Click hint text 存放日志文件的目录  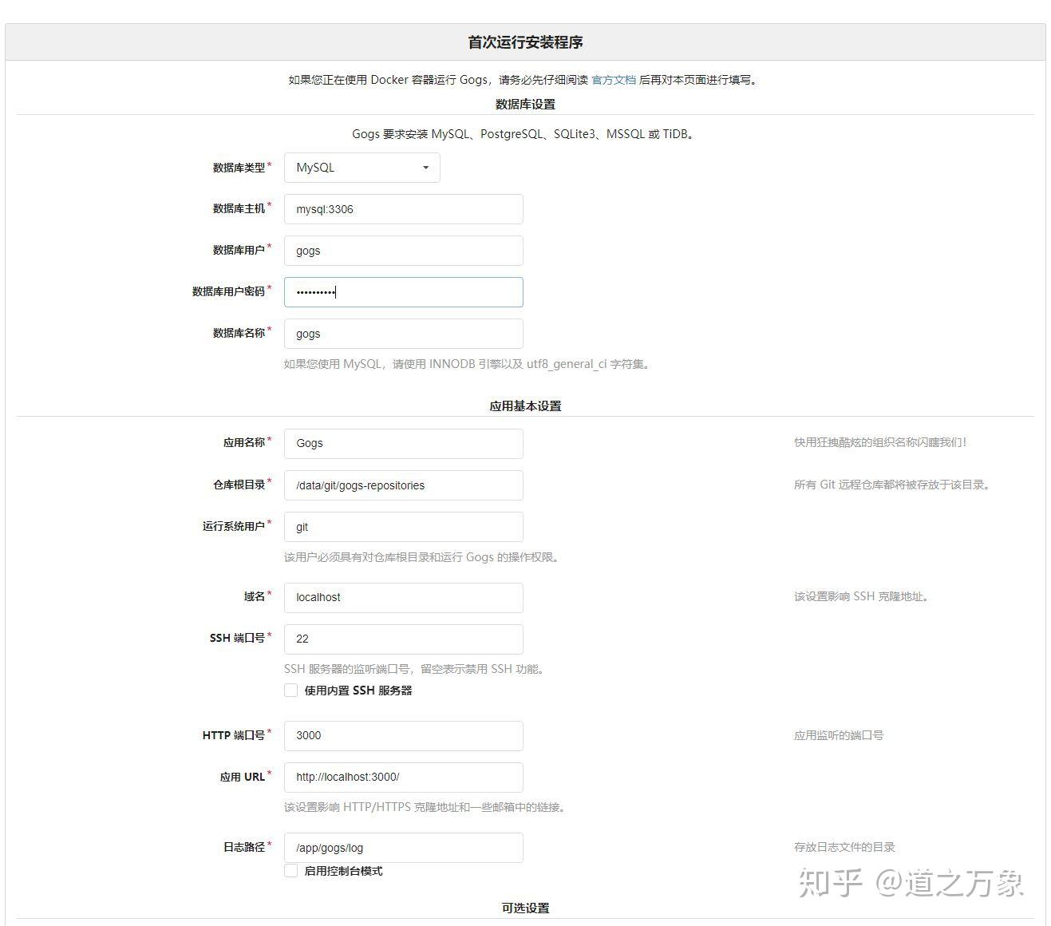click(844, 847)
